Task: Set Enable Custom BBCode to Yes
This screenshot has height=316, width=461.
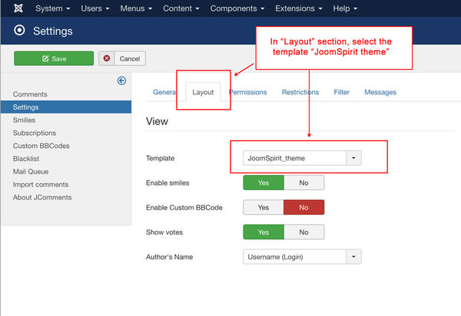Action: pos(264,207)
